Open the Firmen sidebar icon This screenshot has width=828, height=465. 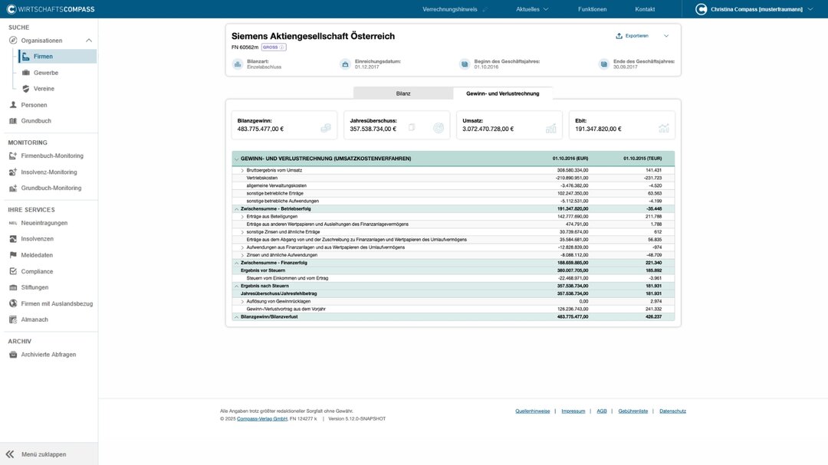pos(25,57)
